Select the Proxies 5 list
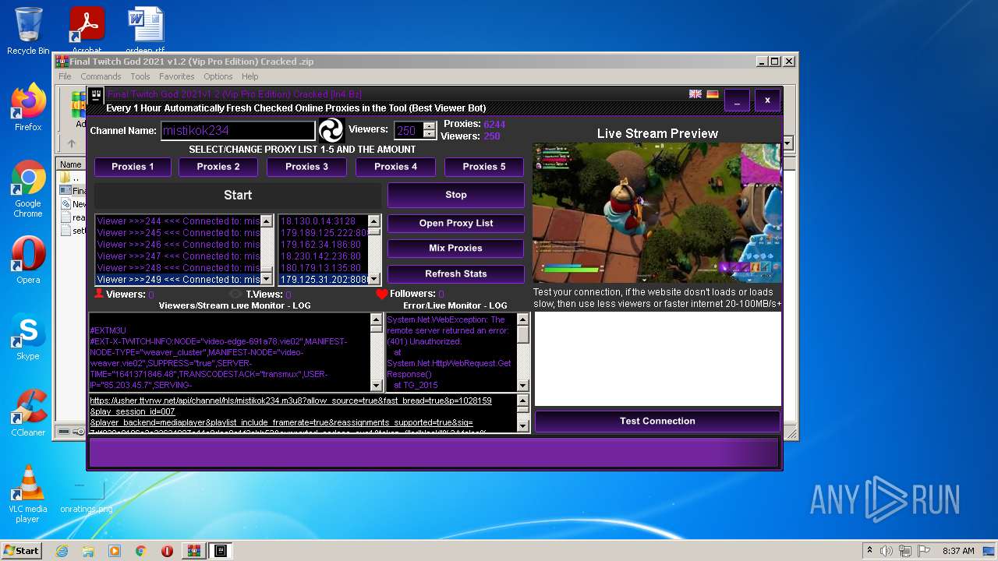This screenshot has height=561, width=998. click(484, 167)
